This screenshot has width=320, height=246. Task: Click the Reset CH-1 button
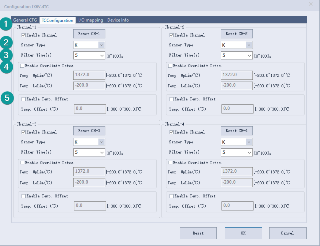tap(89, 34)
